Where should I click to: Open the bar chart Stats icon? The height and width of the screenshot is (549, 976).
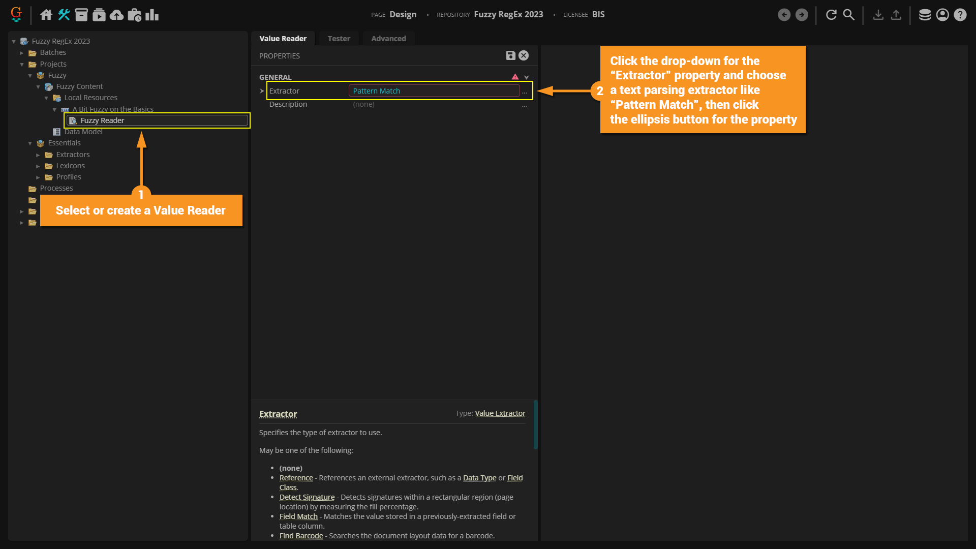[152, 15]
